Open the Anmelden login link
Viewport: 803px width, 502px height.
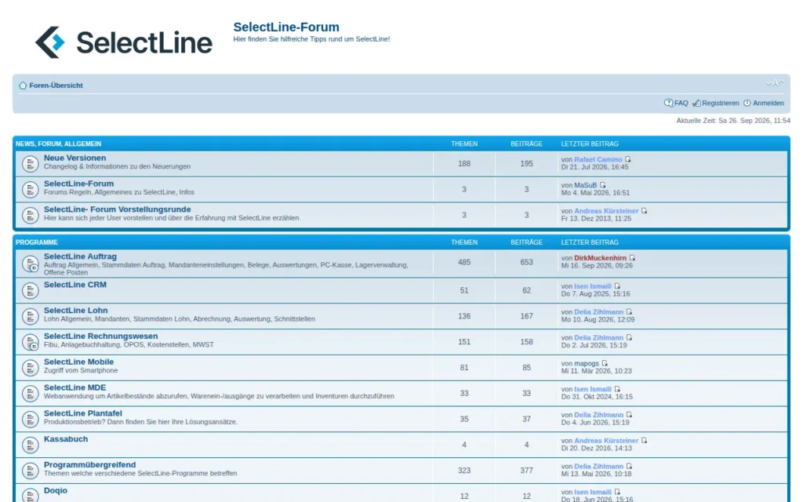pyautogui.click(x=768, y=103)
